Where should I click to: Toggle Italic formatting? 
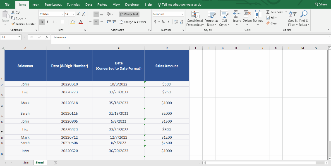[47, 22]
